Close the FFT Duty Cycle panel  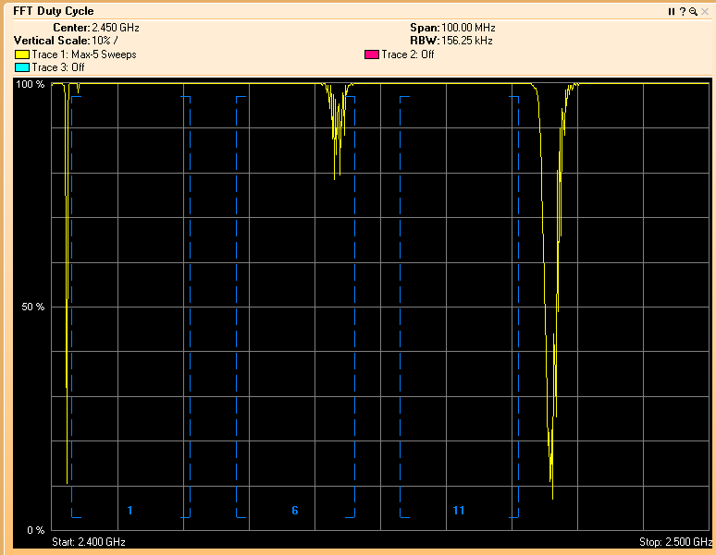[705, 11]
